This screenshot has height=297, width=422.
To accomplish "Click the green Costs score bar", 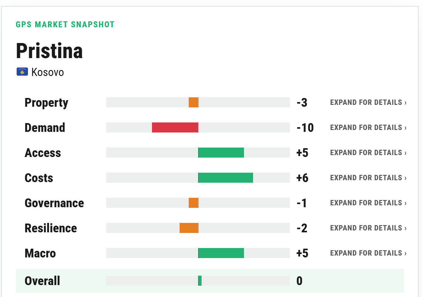I will click(x=226, y=178).
